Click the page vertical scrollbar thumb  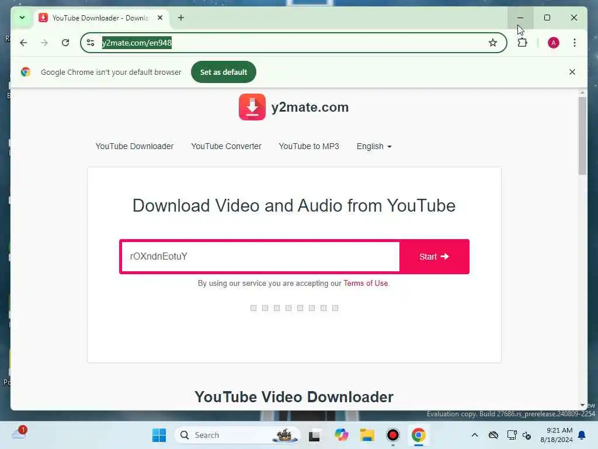coord(582,136)
